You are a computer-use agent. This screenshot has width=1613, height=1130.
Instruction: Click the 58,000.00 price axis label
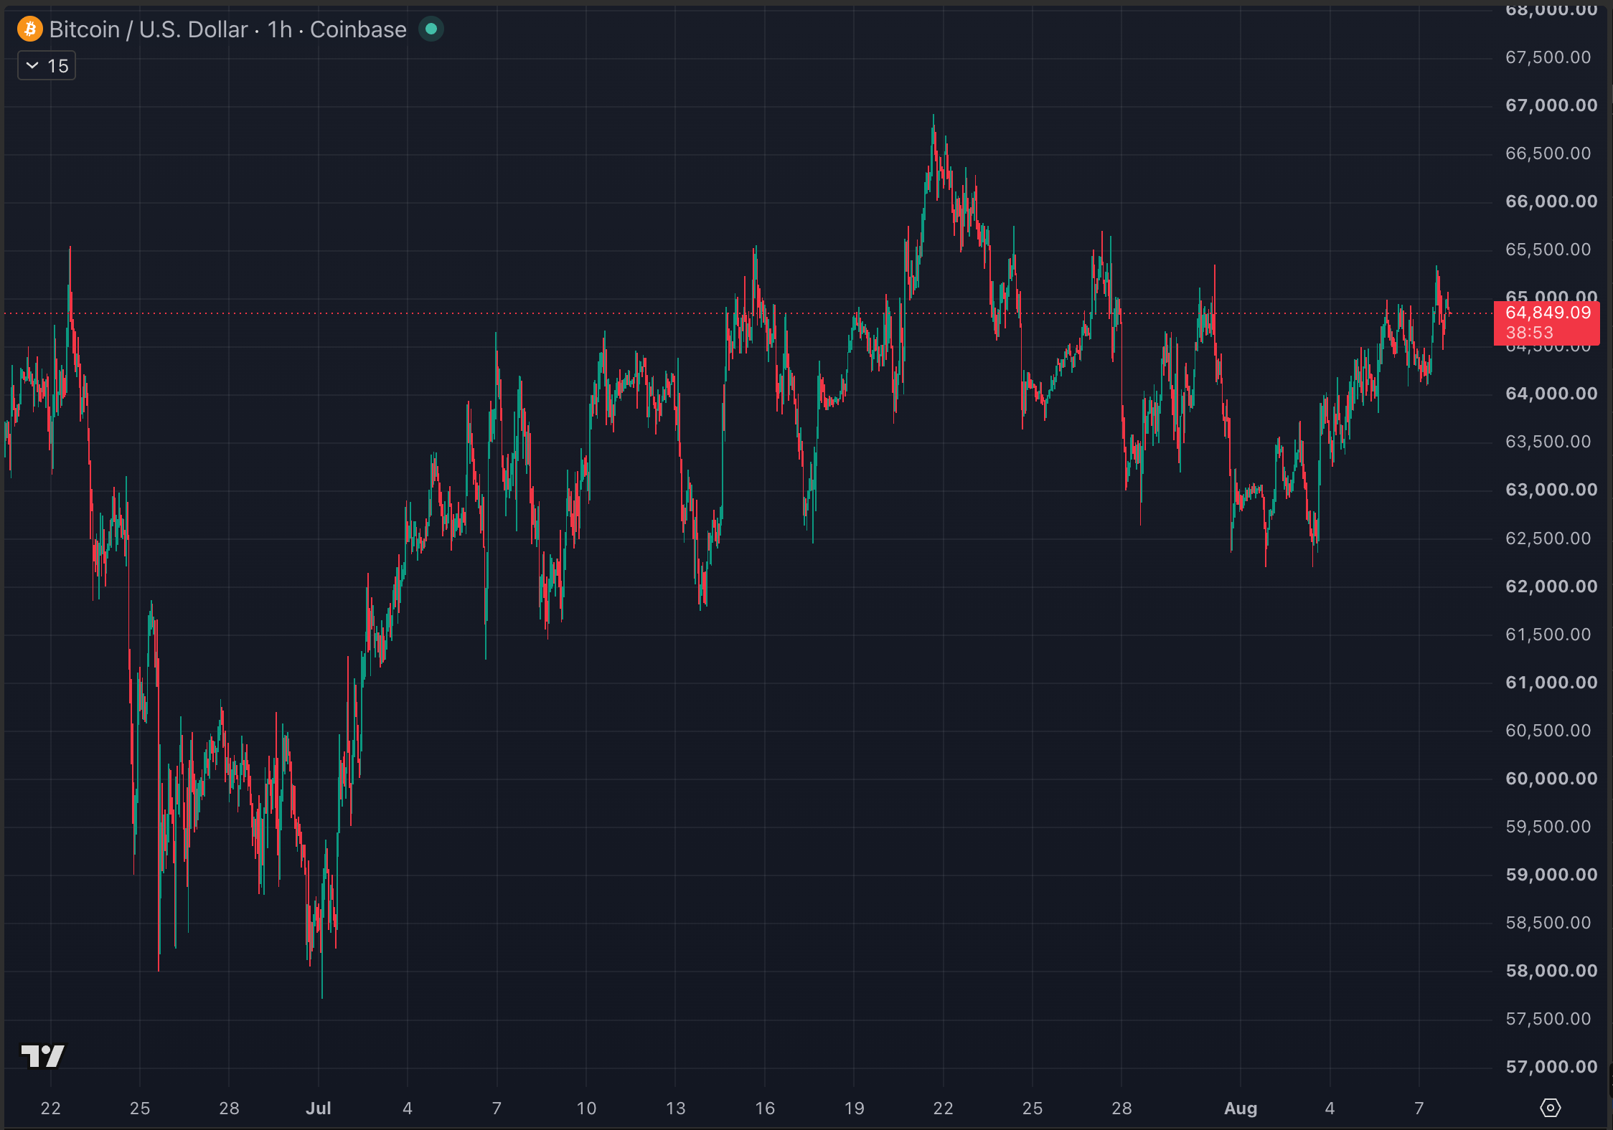(1551, 971)
